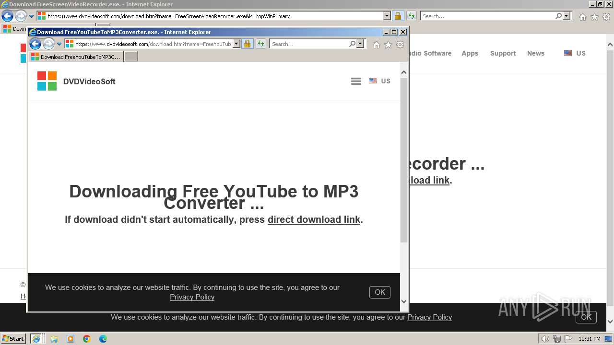Click Back arrow in background IE window
The height and width of the screenshot is (345, 614).
(x=7, y=16)
